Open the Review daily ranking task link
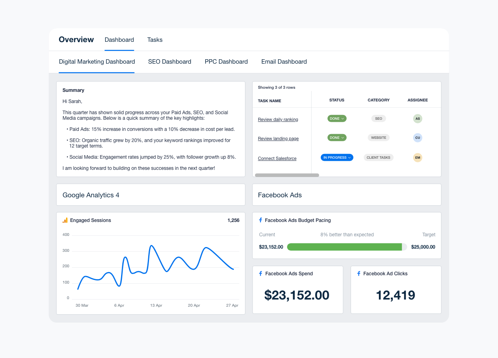Viewport: 498px width, 358px height. (x=278, y=119)
